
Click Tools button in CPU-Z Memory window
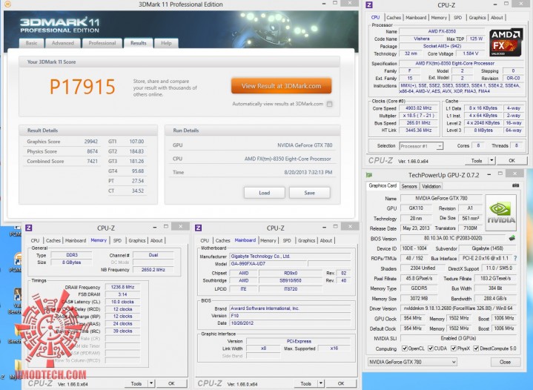[x=136, y=383]
